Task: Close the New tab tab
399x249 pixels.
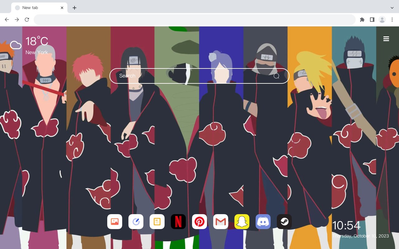Action: 62,8
